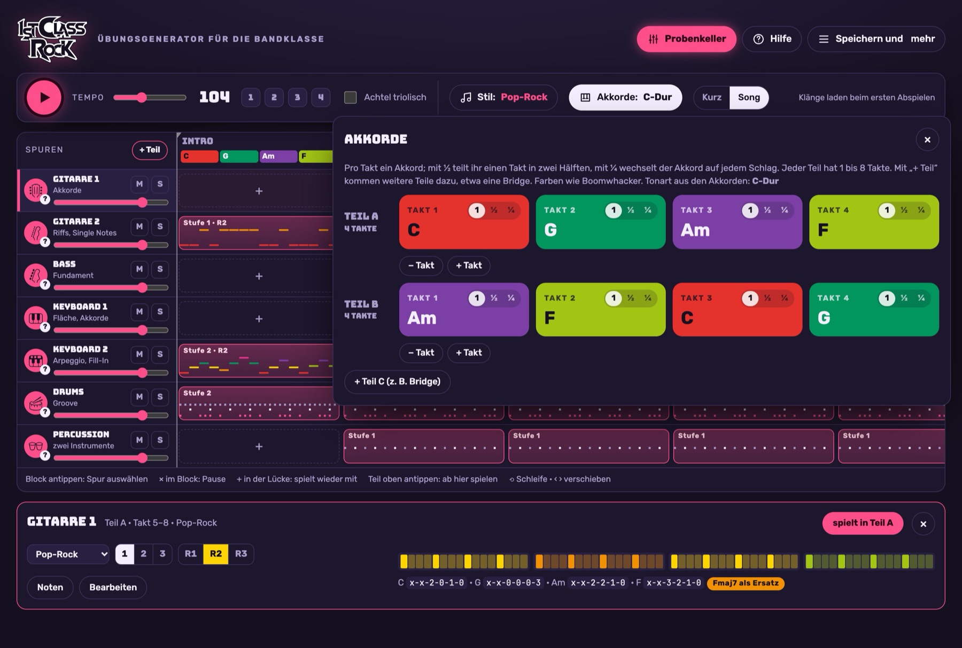Enable Achtel triolisch checkbox

coord(351,97)
